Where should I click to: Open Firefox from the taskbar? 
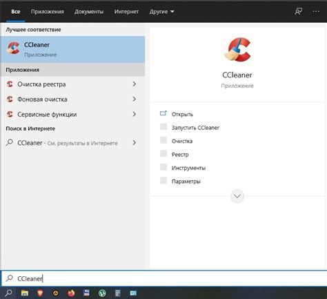click(71, 293)
